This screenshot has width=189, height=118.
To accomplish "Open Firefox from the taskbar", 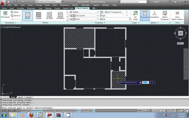I will click(31, 115).
